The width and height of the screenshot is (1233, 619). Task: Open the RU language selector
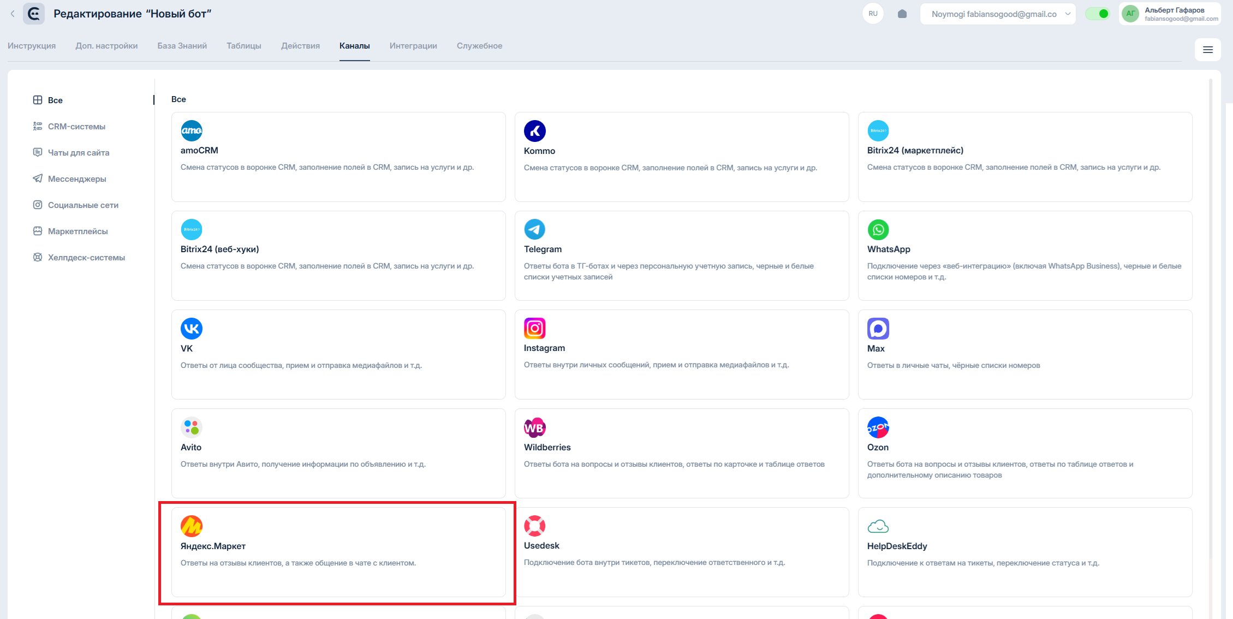click(873, 14)
